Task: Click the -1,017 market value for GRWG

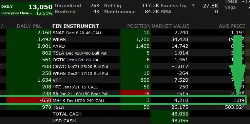Action: pyautogui.click(x=180, y=66)
